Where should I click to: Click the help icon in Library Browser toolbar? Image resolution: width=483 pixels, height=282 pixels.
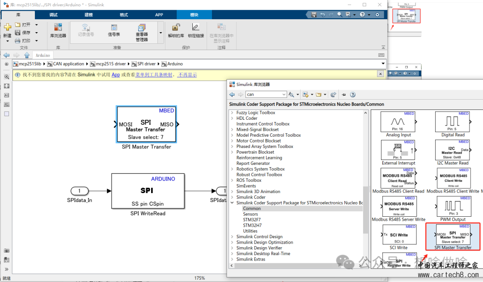point(353,94)
